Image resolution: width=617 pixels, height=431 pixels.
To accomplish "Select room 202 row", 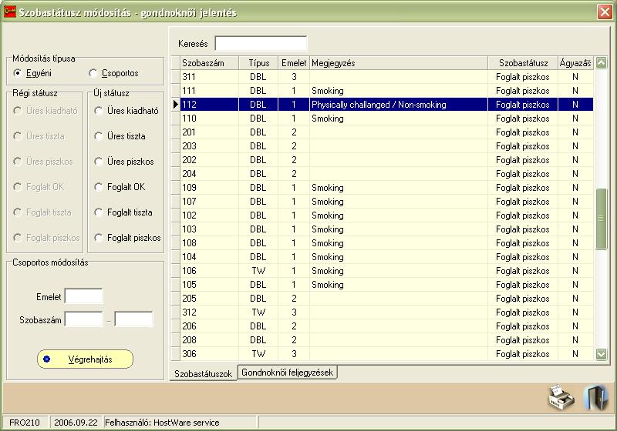I will pos(386,160).
